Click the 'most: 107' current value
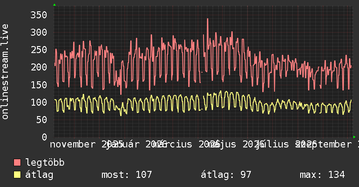This screenshot has height=187, width=359. 127,175
